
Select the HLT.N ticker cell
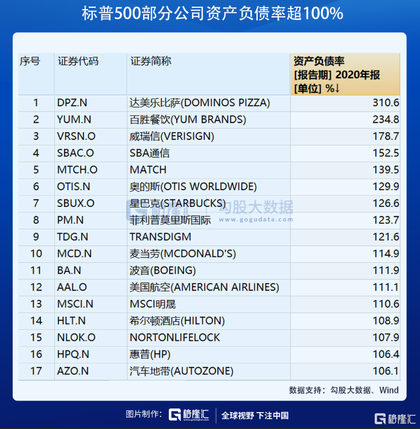pyautogui.click(x=91, y=321)
